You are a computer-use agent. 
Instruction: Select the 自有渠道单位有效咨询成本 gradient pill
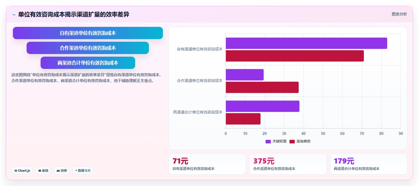pos(88,33)
